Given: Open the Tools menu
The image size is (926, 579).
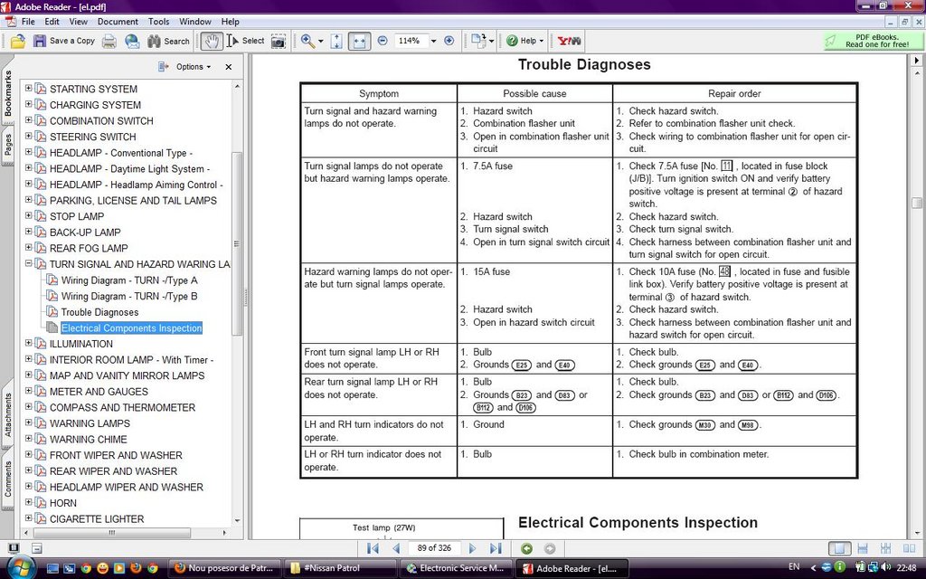Looking at the screenshot, I should pos(158,22).
